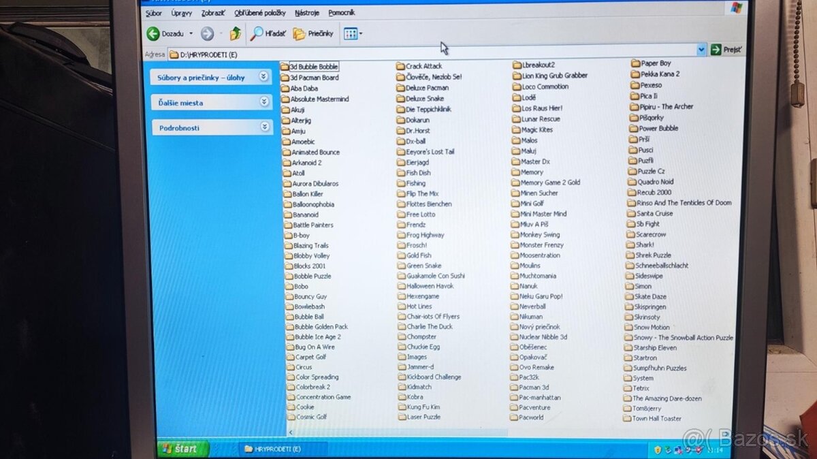Click the Neku Garu Pop! folder name
The width and height of the screenshot is (817, 459).
coord(541,296)
